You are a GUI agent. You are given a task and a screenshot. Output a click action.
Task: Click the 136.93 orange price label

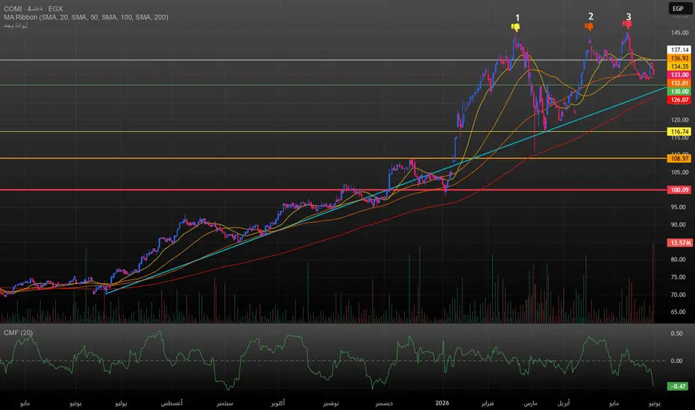pyautogui.click(x=679, y=58)
